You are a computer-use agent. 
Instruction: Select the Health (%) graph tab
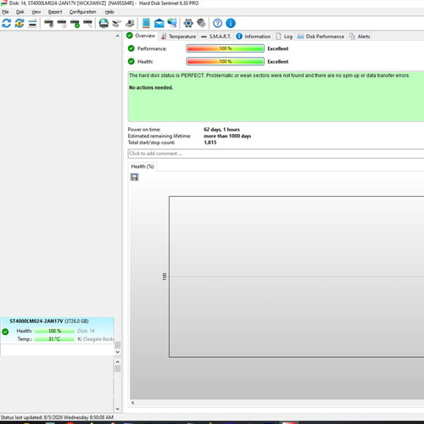[142, 166]
